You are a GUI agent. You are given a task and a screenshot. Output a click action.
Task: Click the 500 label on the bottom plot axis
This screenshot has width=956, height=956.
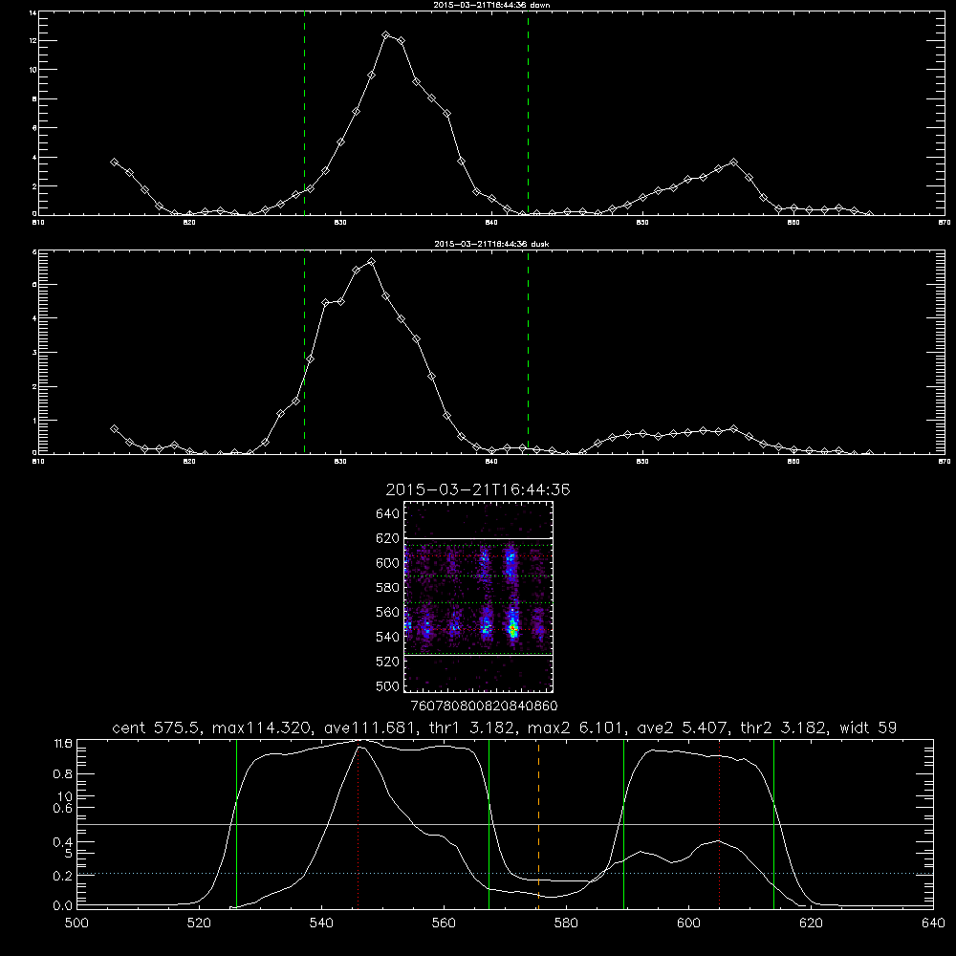(76, 923)
